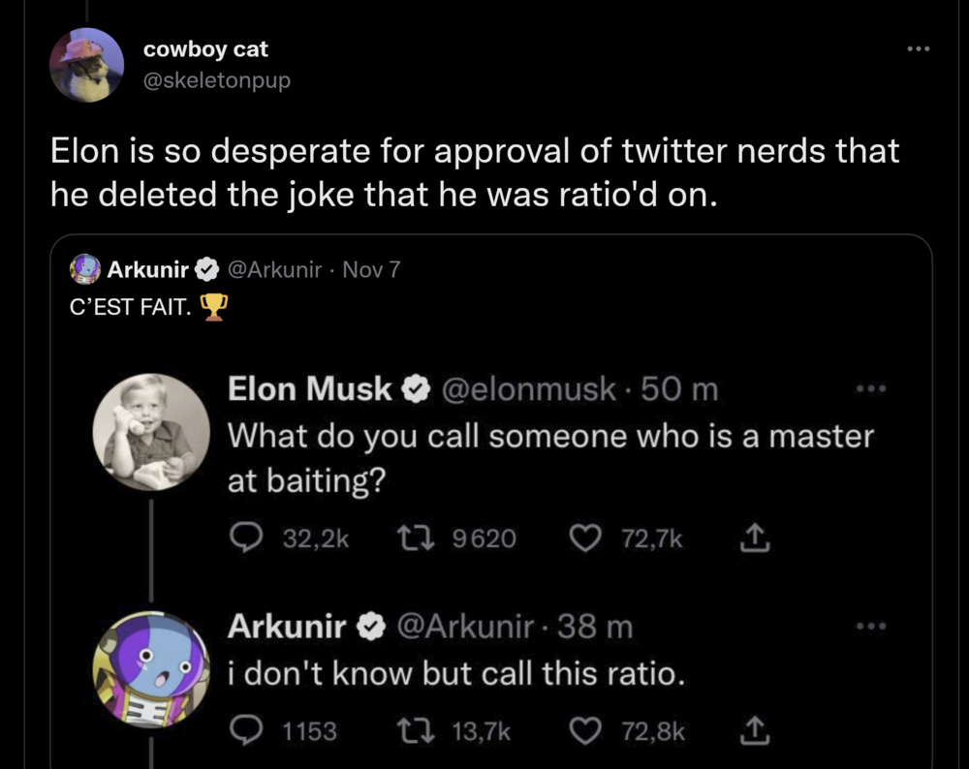Screen dimensions: 969x769
Task: Like Arkunir's reply with 72,8k likes
Action: (585, 730)
